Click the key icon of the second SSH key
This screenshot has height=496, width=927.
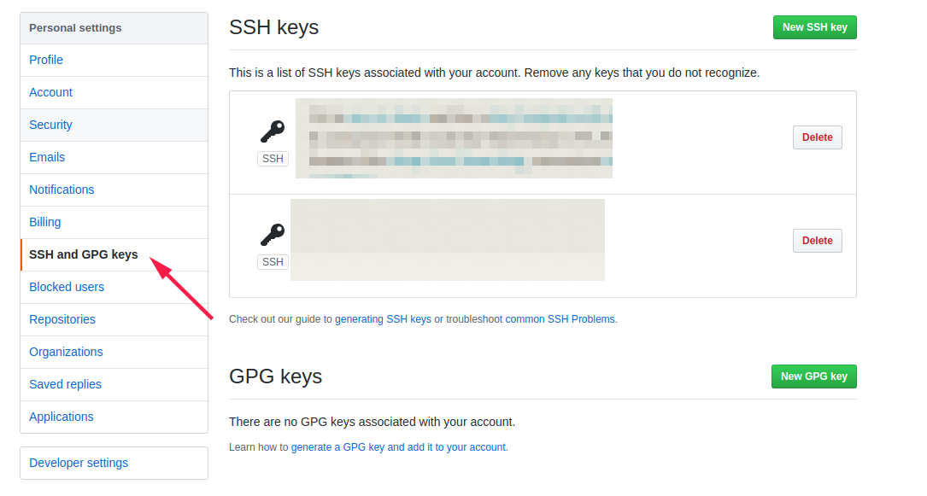click(272, 233)
